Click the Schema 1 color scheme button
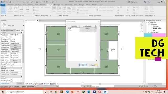Screen dimensions: 168x94 (16, 60)
